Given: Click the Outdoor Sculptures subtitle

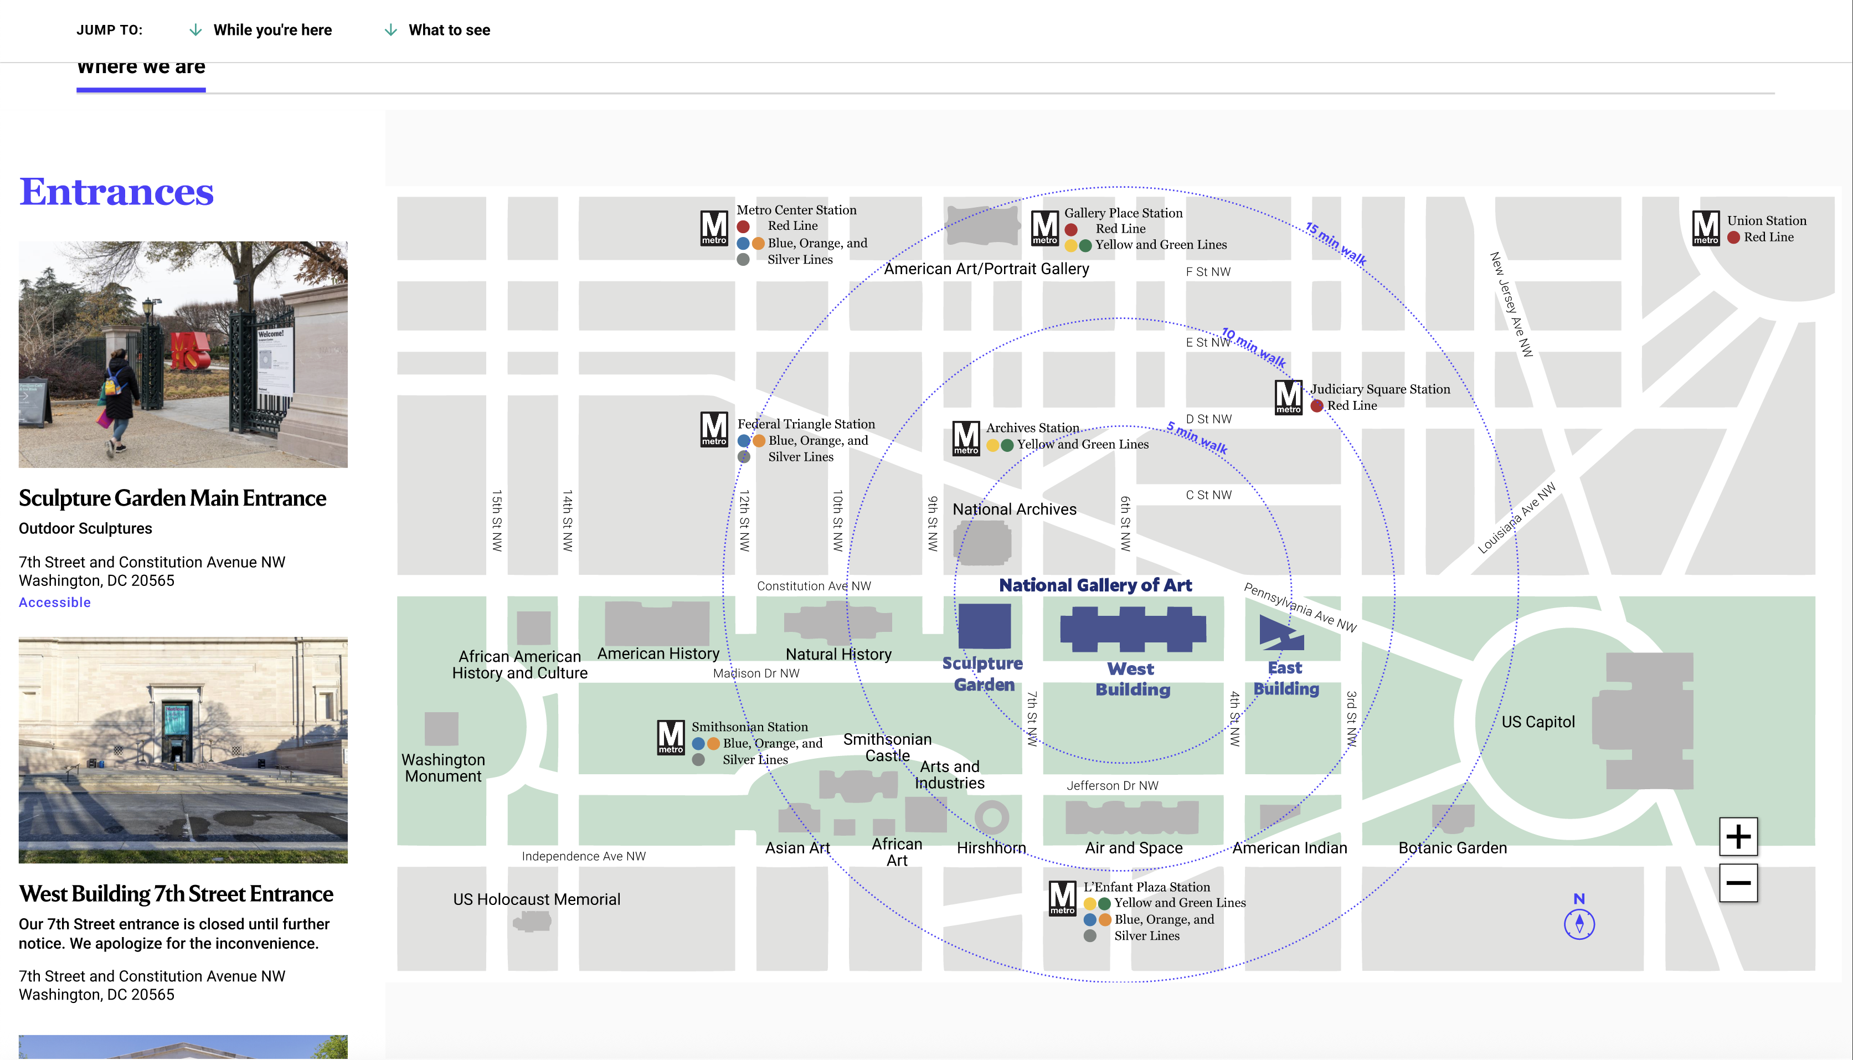Looking at the screenshot, I should 85,528.
